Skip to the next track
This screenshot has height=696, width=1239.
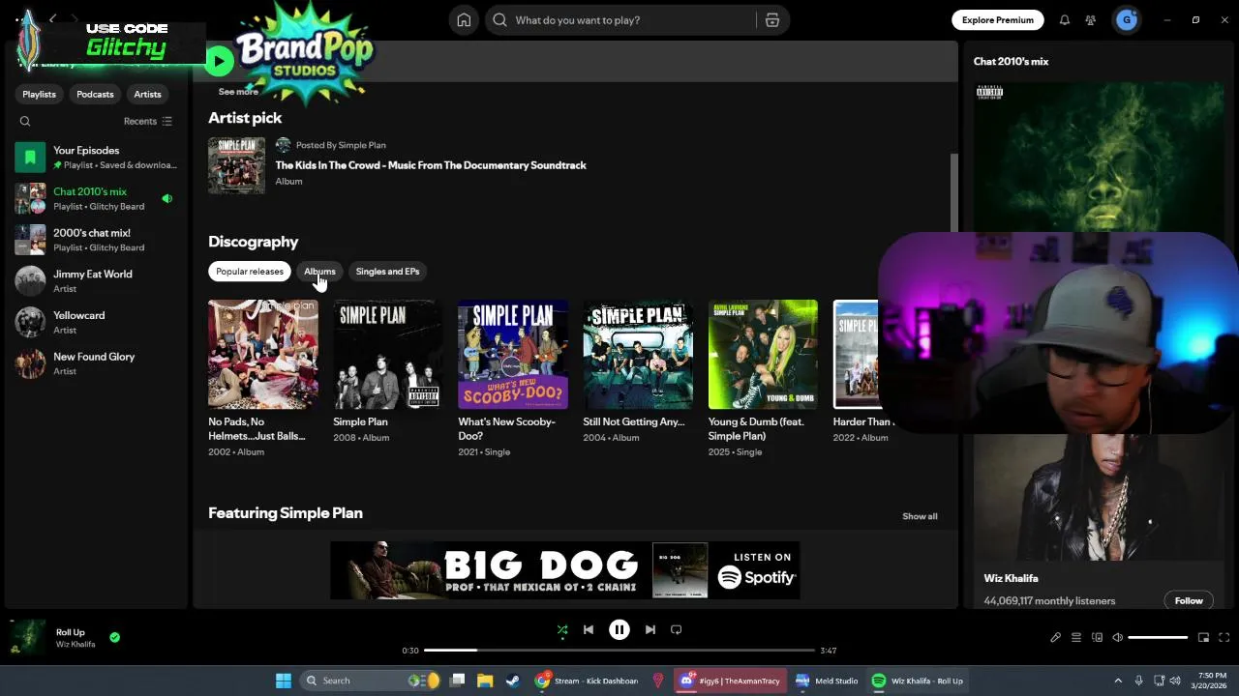pos(650,629)
